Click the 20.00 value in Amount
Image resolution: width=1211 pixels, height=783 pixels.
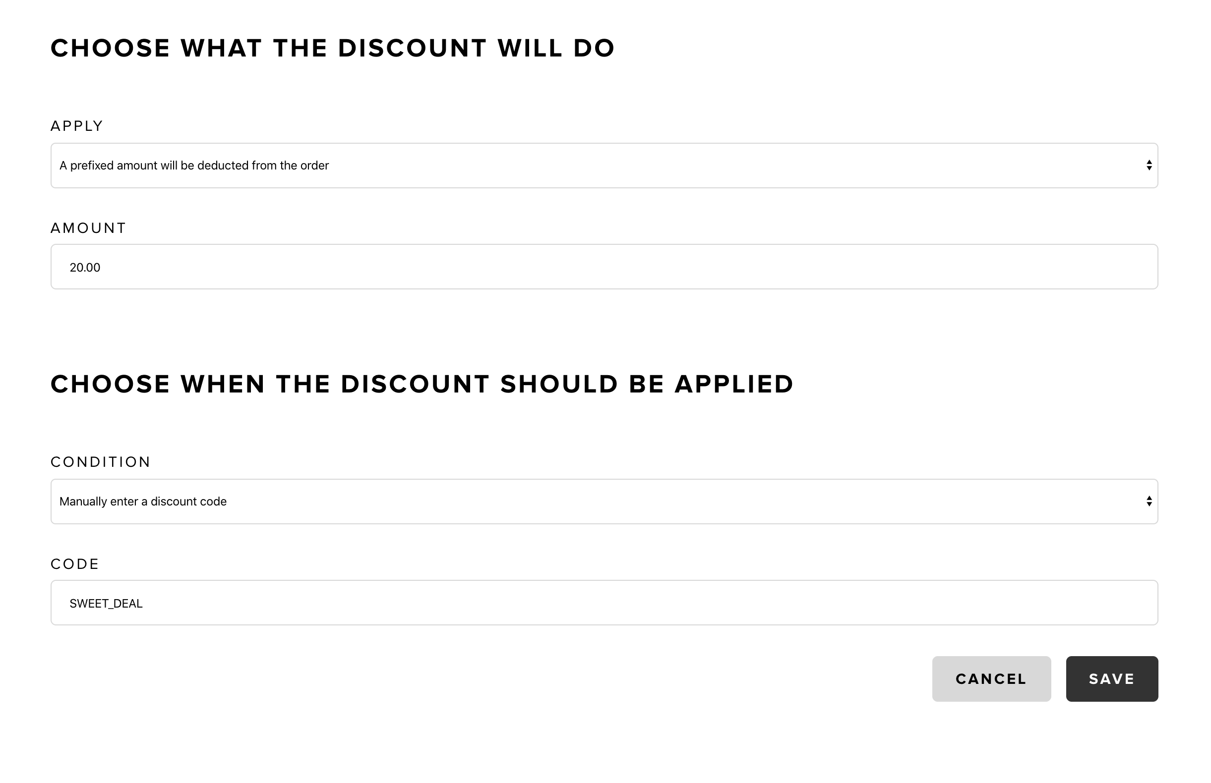point(85,268)
